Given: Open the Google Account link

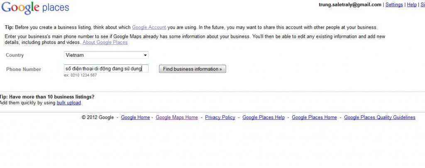Looking at the screenshot, I should [x=149, y=27].
